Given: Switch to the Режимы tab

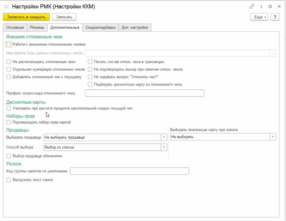Looking at the screenshot, I should point(37,28).
